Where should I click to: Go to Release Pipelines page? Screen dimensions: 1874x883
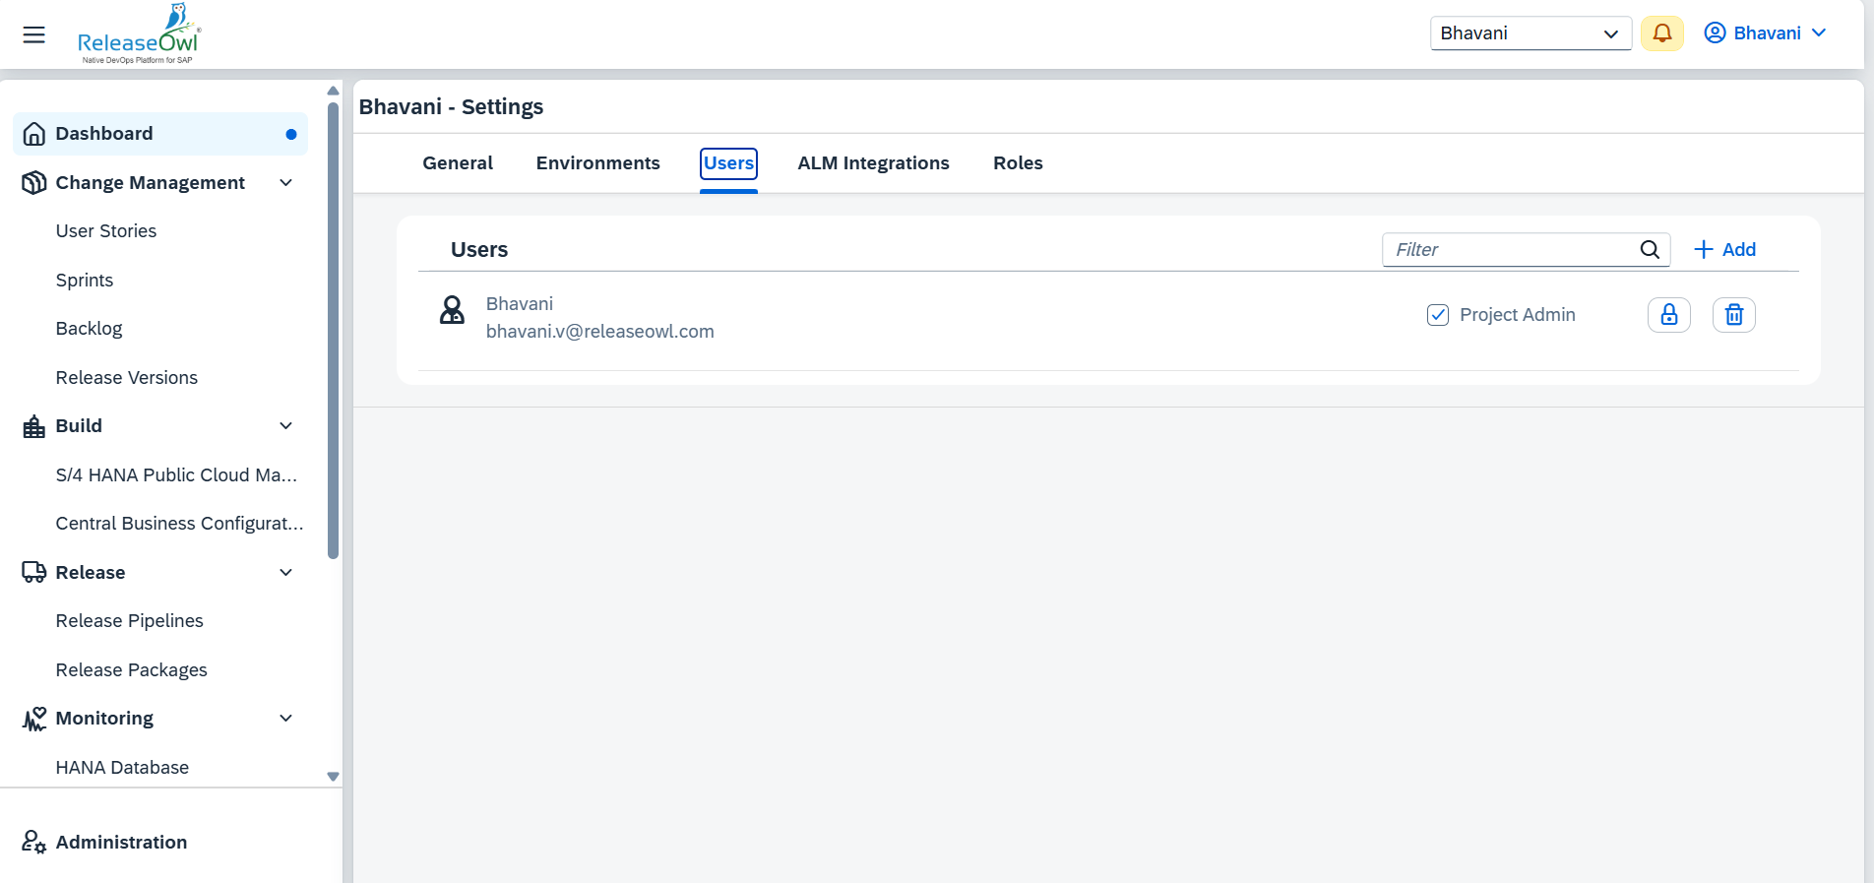[130, 621]
